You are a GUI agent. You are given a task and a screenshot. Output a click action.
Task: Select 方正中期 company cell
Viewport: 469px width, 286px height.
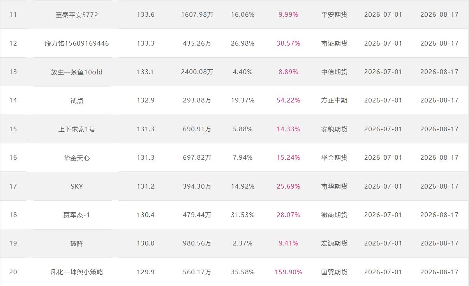(334, 101)
